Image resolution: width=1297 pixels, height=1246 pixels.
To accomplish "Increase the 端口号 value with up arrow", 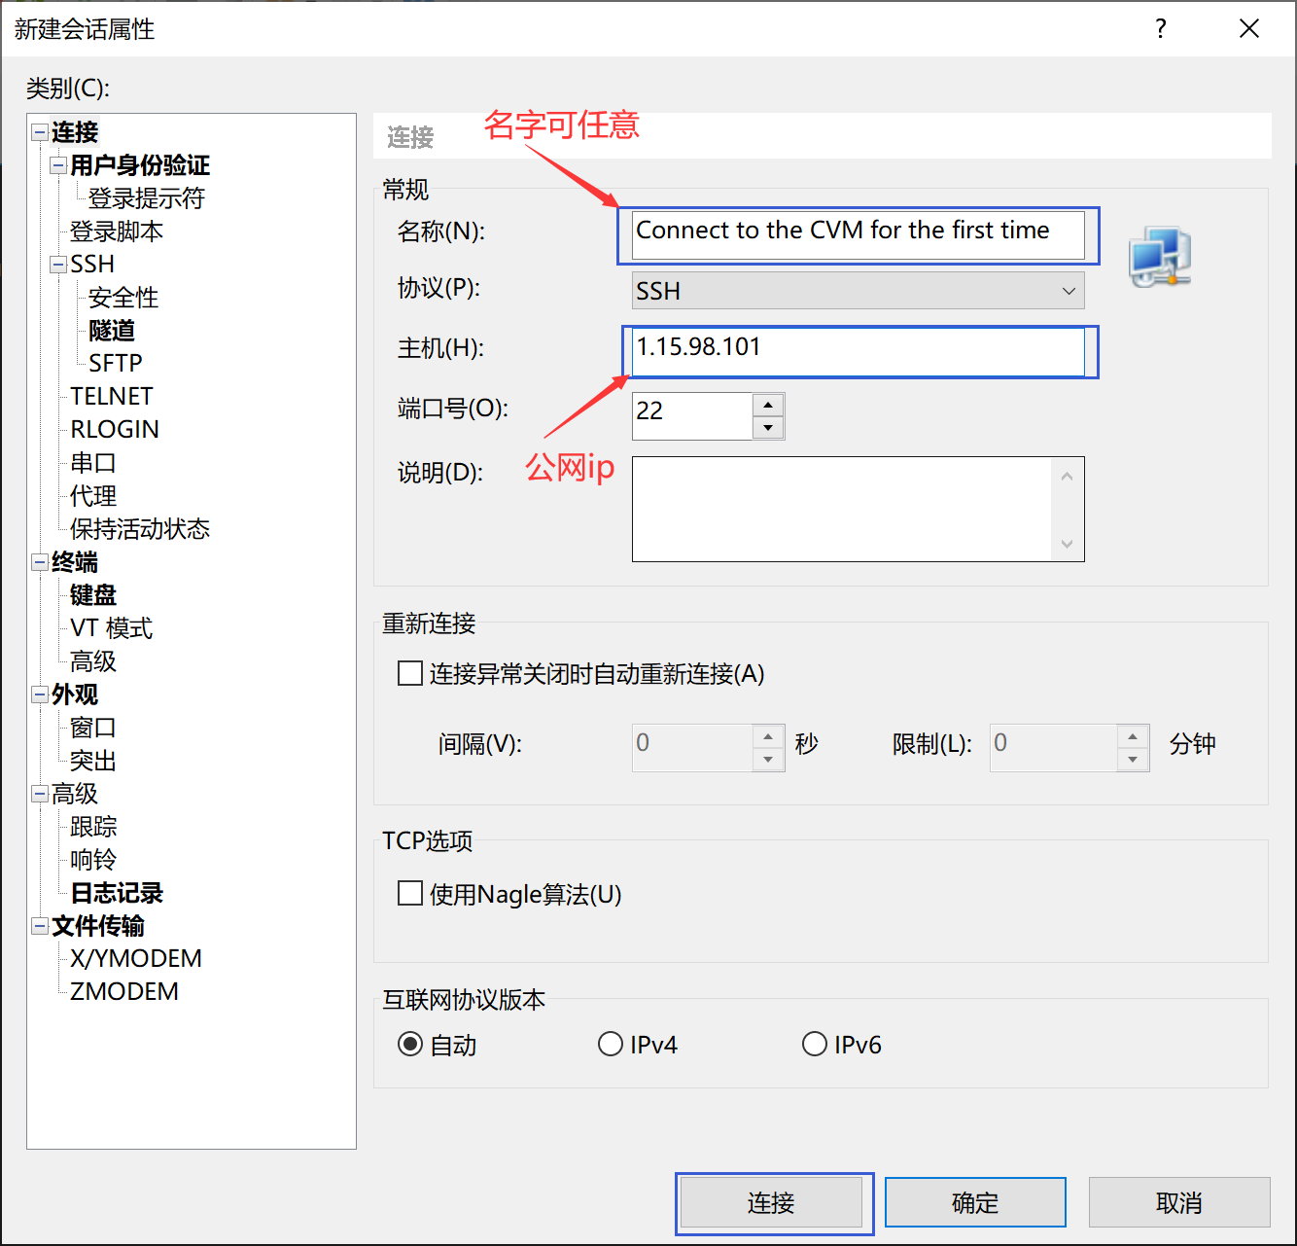I will [x=768, y=405].
